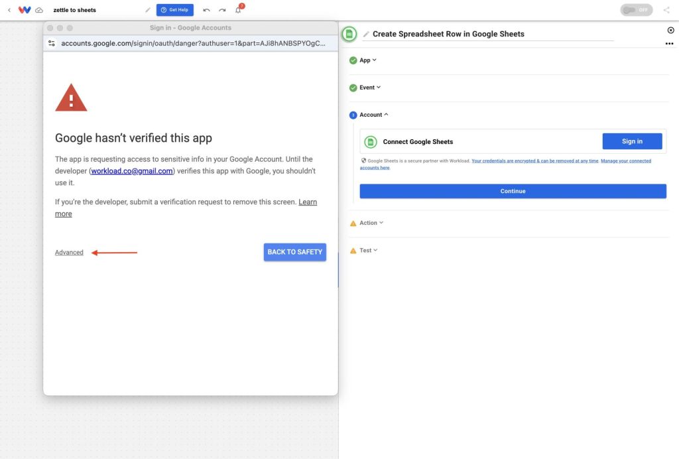
Task: Click 'Google hasn't verified this app' heading
Action: [133, 138]
